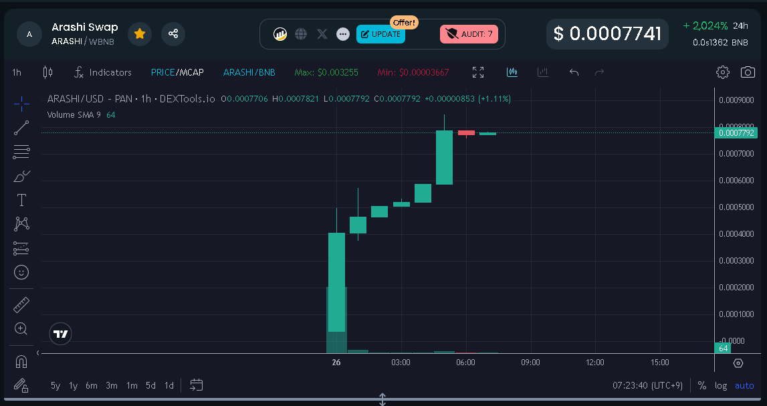Select the Fibonacci retracement tool

(x=21, y=152)
